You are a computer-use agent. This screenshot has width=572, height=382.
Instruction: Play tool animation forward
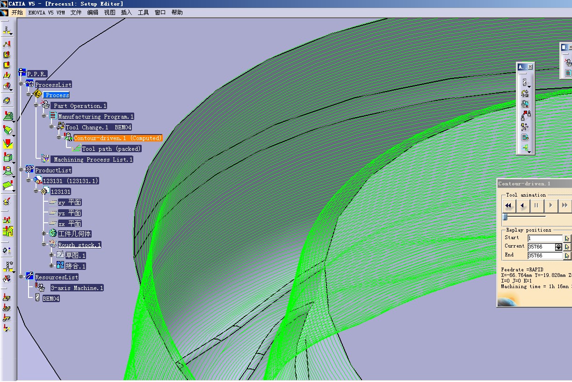pos(550,205)
